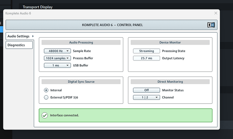Click the Sample Rate label

tap(82, 51)
